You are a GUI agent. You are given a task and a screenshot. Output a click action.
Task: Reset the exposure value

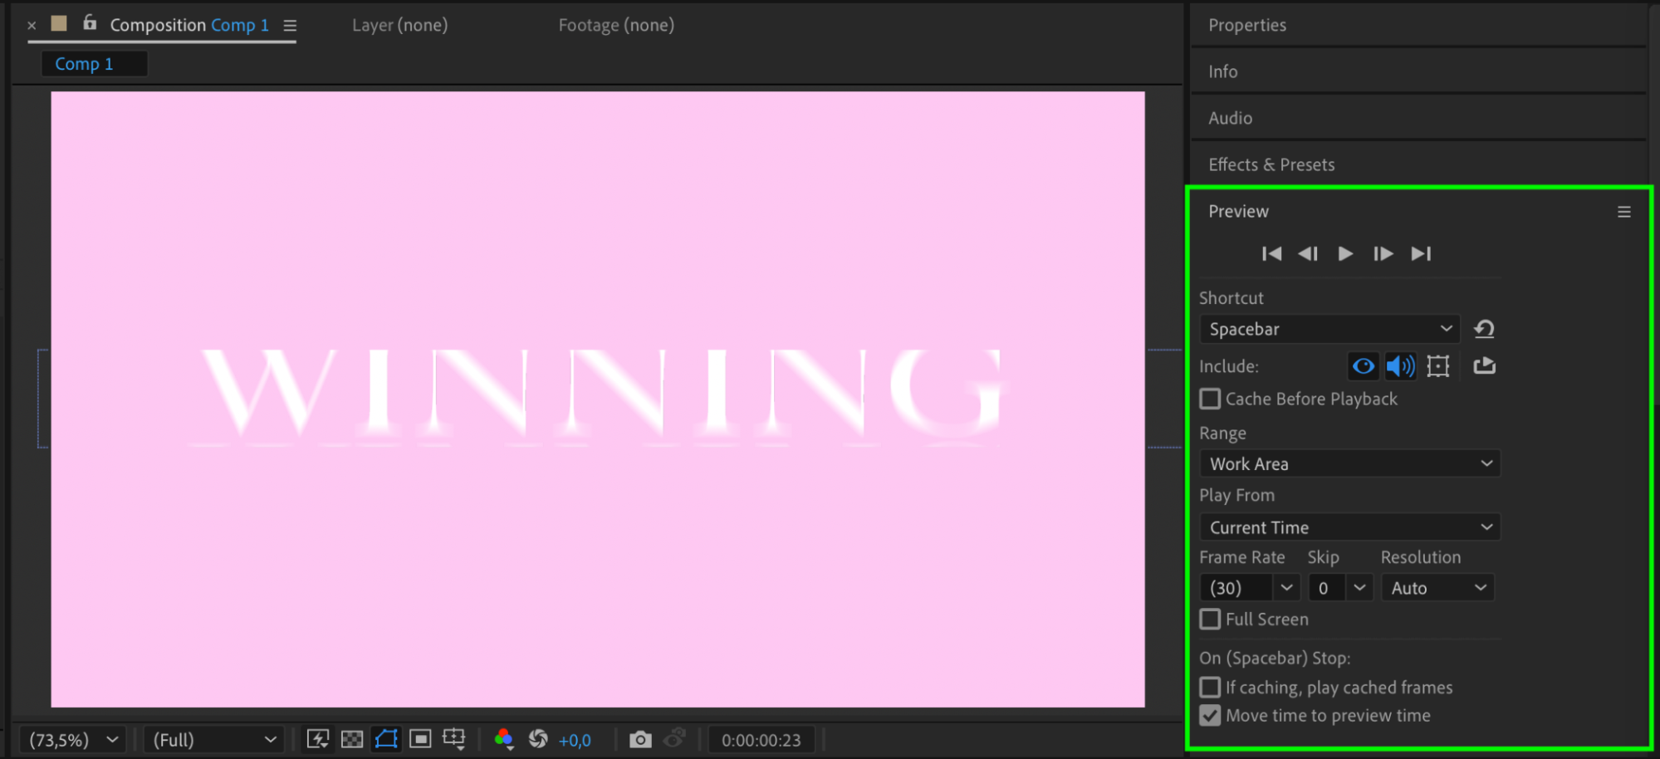pos(538,739)
